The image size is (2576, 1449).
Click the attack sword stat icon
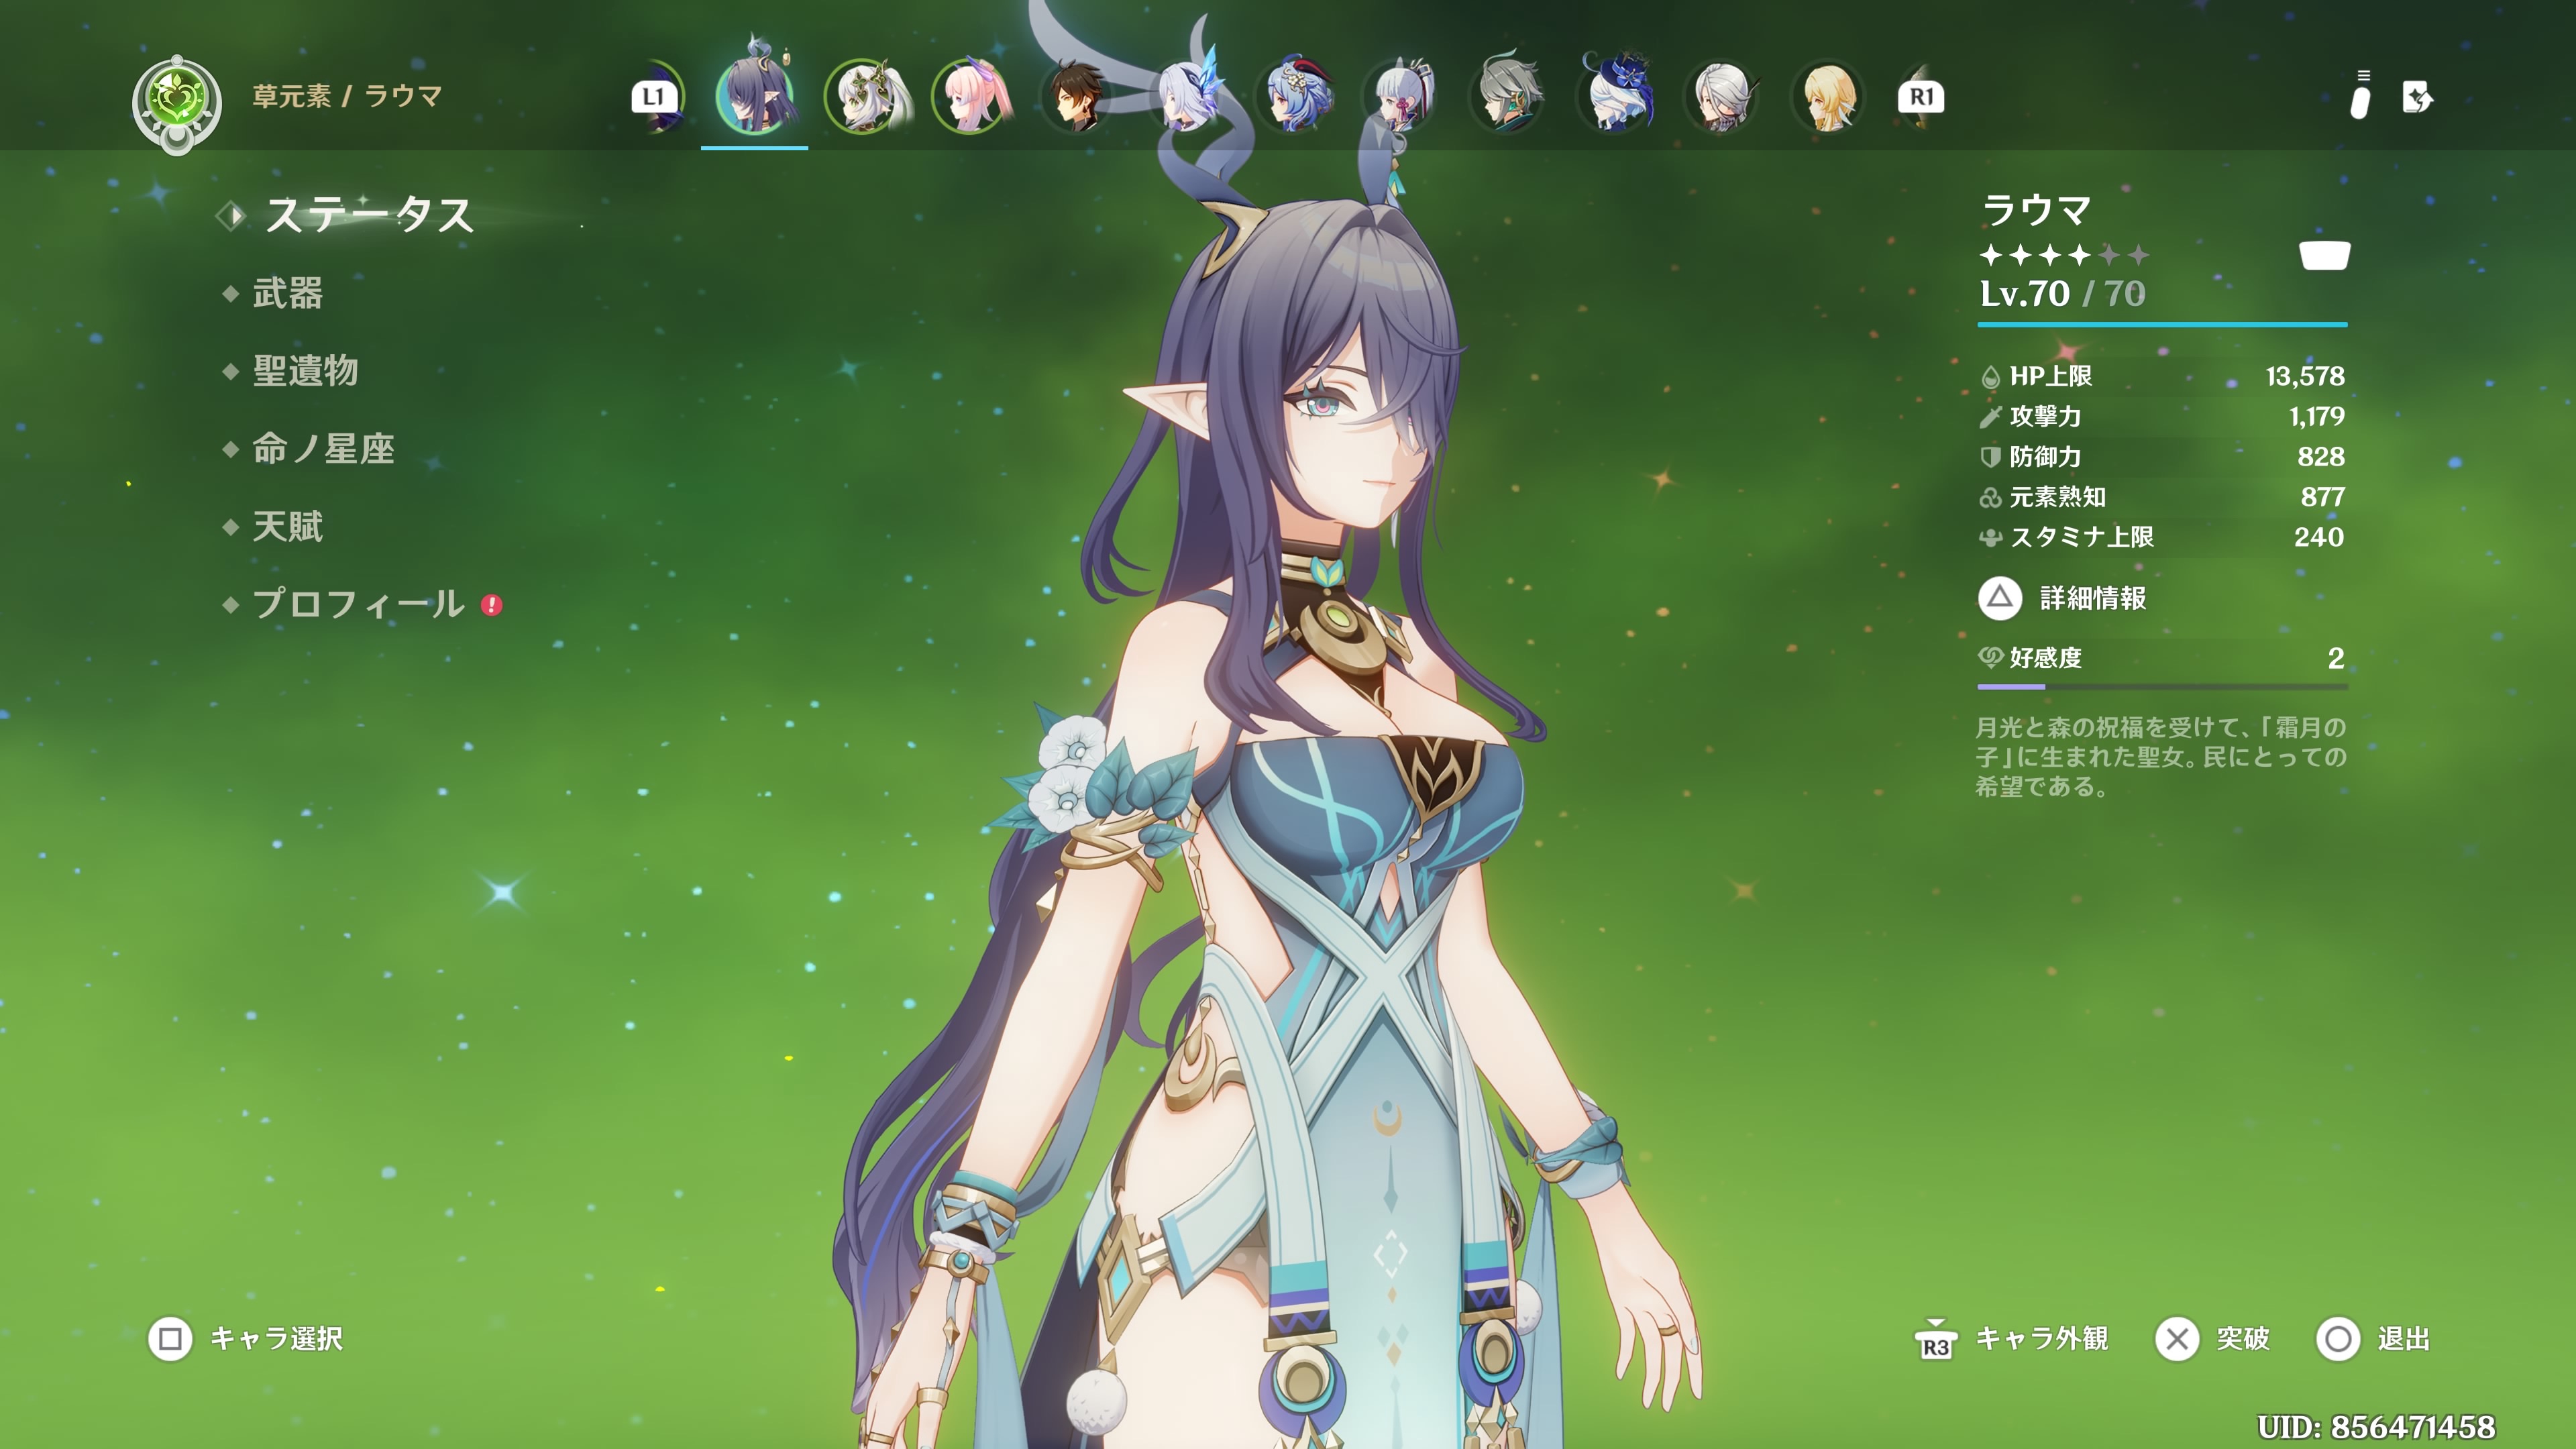coord(1990,417)
